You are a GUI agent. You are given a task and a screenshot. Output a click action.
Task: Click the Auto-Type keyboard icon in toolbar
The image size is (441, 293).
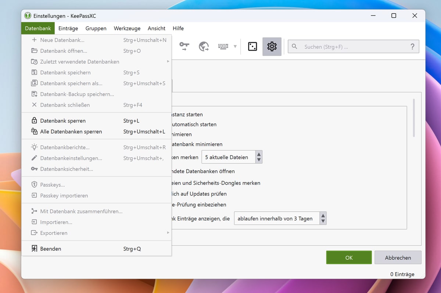(x=223, y=47)
